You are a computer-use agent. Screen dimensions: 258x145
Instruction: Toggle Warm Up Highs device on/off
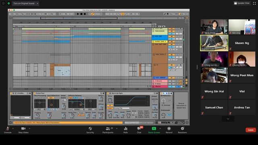click(108, 93)
